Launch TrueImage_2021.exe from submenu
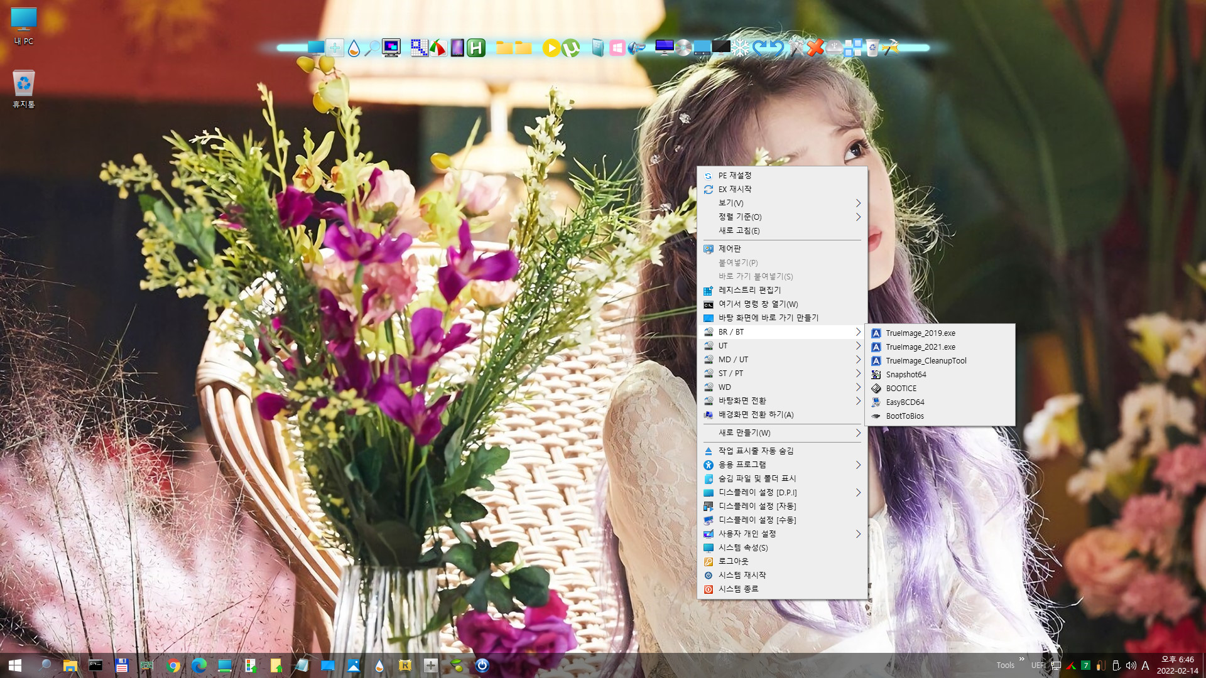This screenshot has width=1206, height=678. 940,347
